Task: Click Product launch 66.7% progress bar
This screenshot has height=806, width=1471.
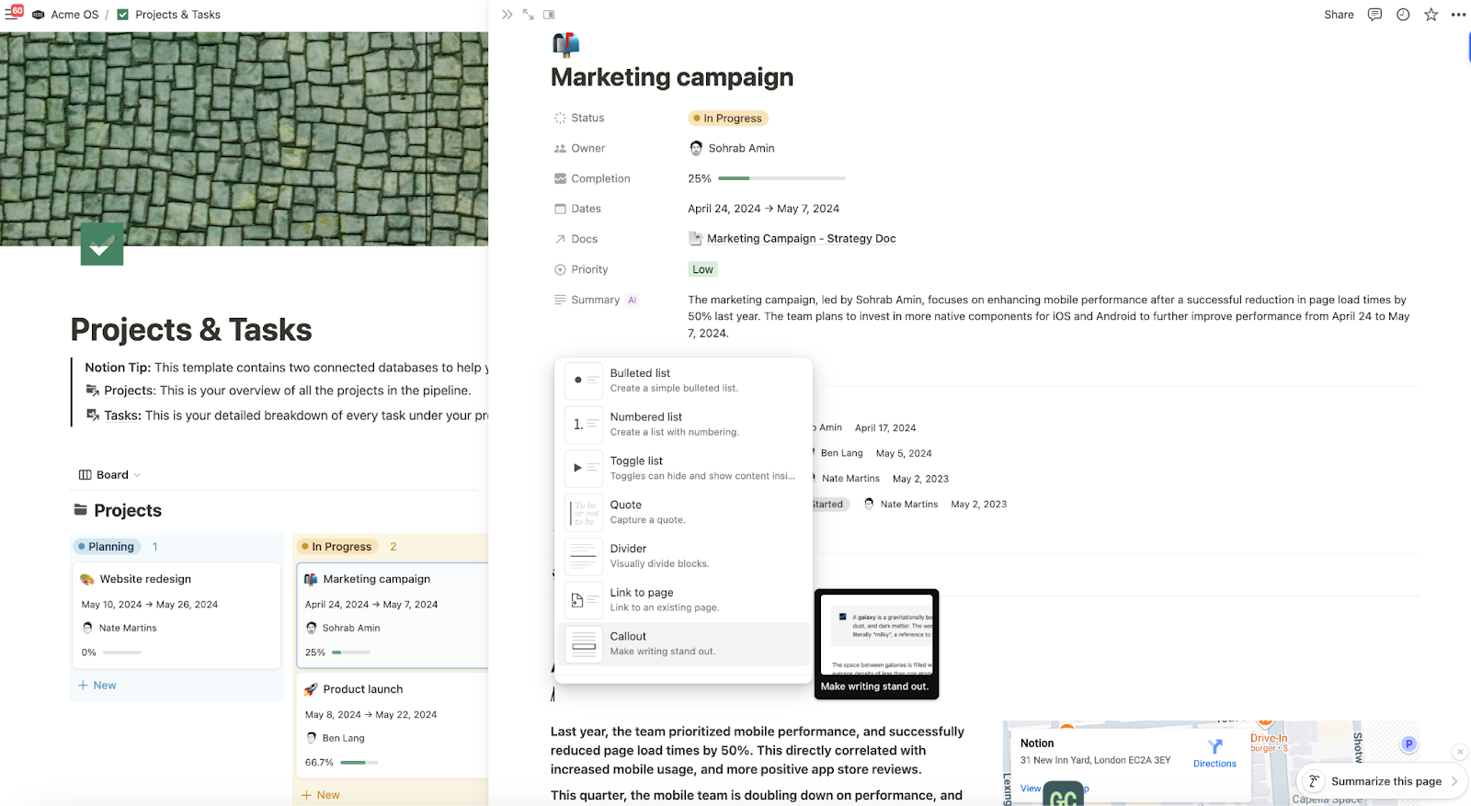Action: click(x=359, y=763)
